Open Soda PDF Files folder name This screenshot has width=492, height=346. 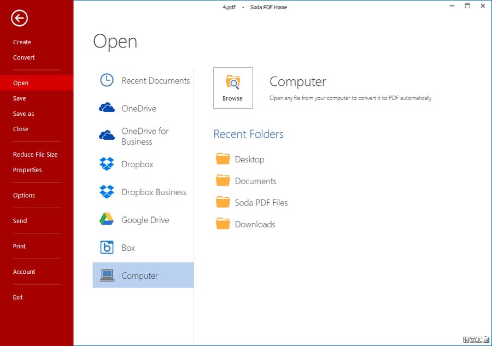[x=261, y=203]
